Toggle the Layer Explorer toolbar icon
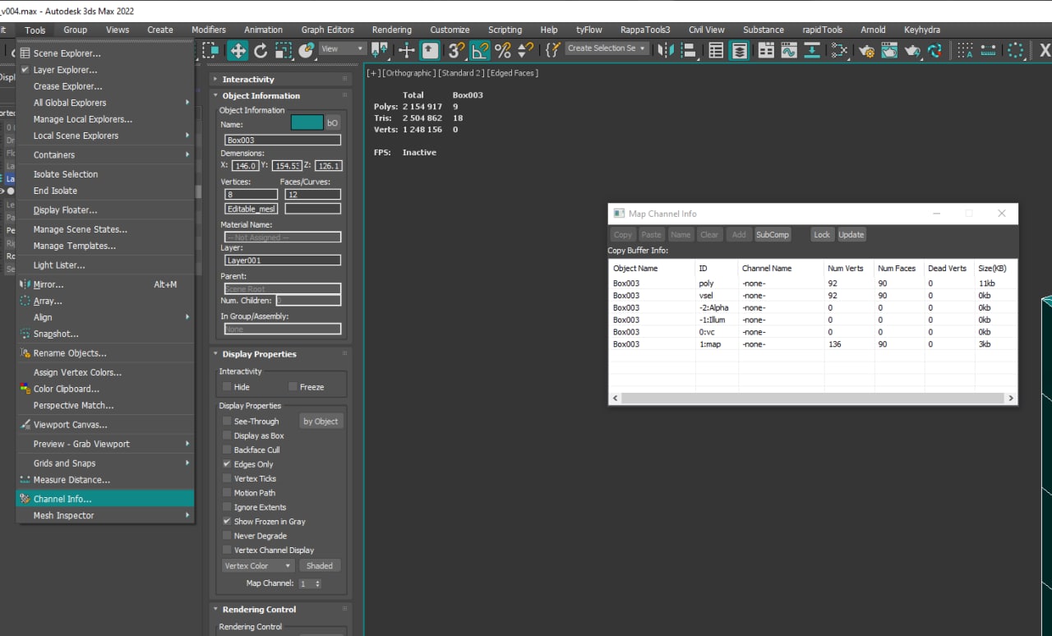 (x=740, y=50)
